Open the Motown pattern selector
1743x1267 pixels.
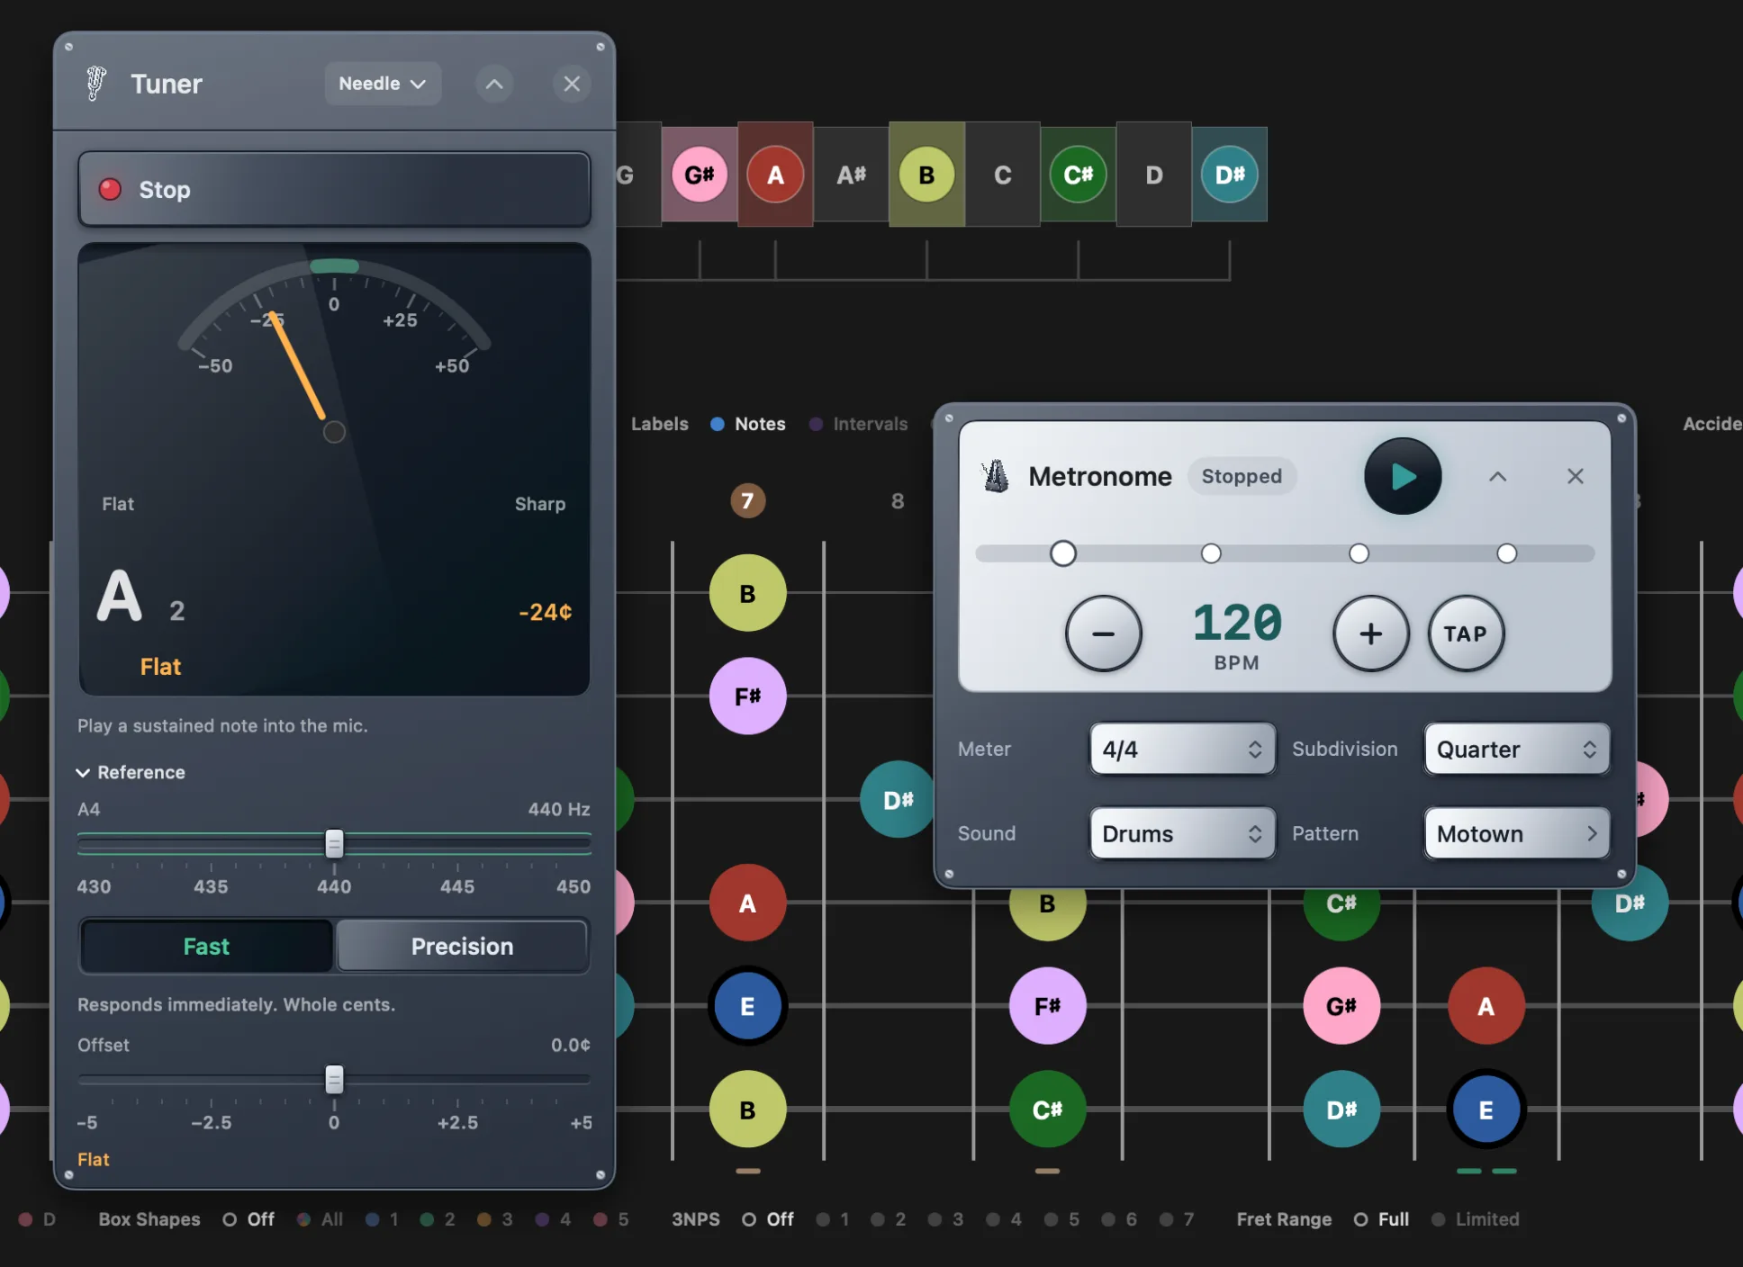pos(1516,833)
